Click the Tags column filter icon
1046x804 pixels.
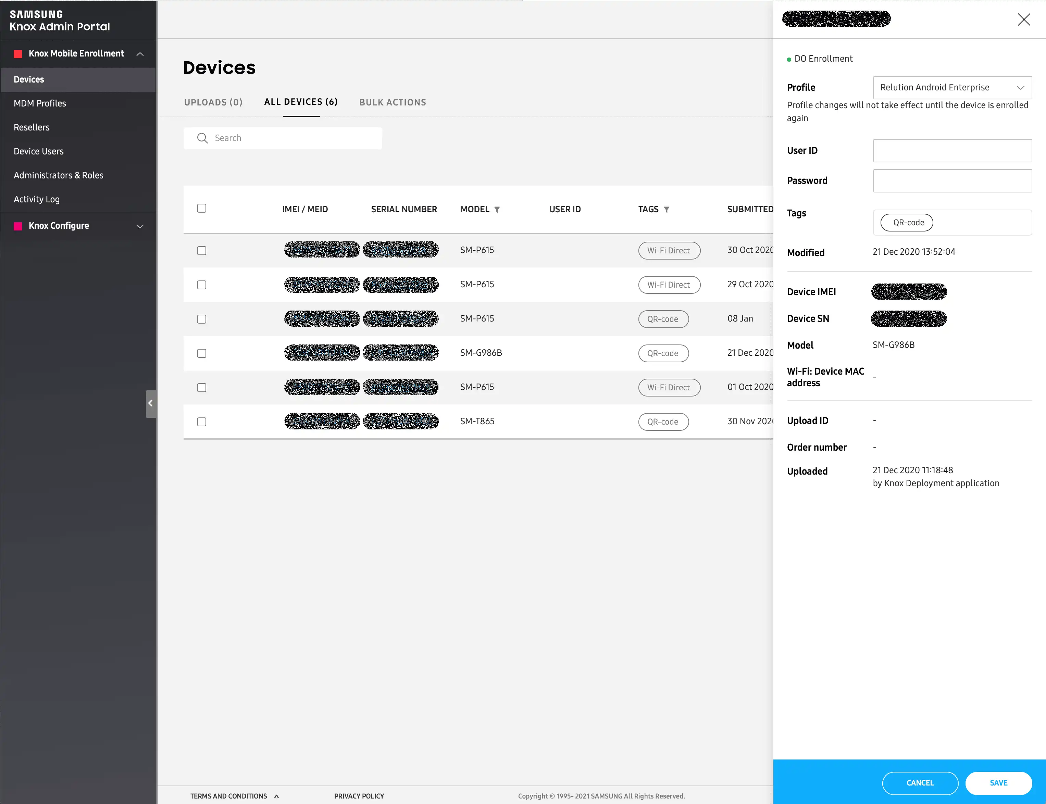pos(667,210)
